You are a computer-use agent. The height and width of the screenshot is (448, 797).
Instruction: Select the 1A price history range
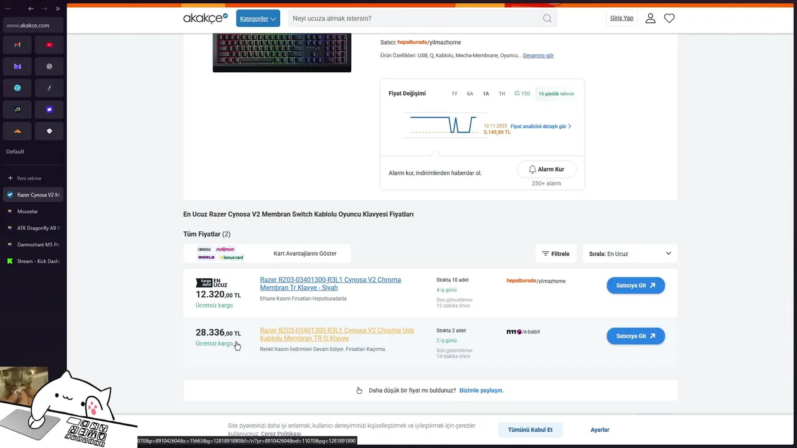486,94
